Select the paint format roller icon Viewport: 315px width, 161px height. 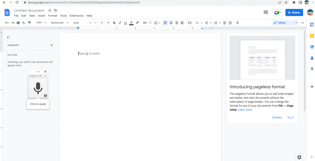coord(30,23)
